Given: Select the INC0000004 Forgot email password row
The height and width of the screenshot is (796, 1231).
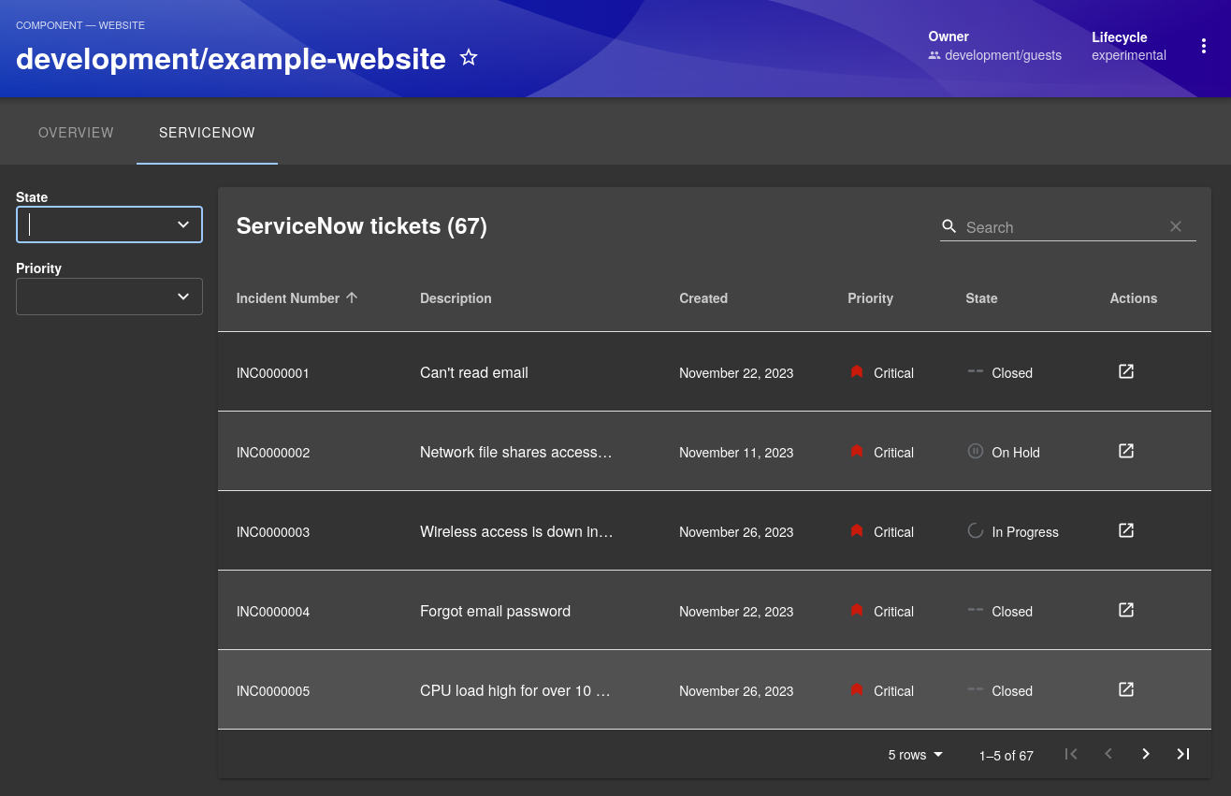Looking at the screenshot, I should (x=495, y=611).
